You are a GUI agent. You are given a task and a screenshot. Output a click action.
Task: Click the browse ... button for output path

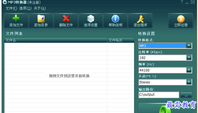tap(186, 95)
